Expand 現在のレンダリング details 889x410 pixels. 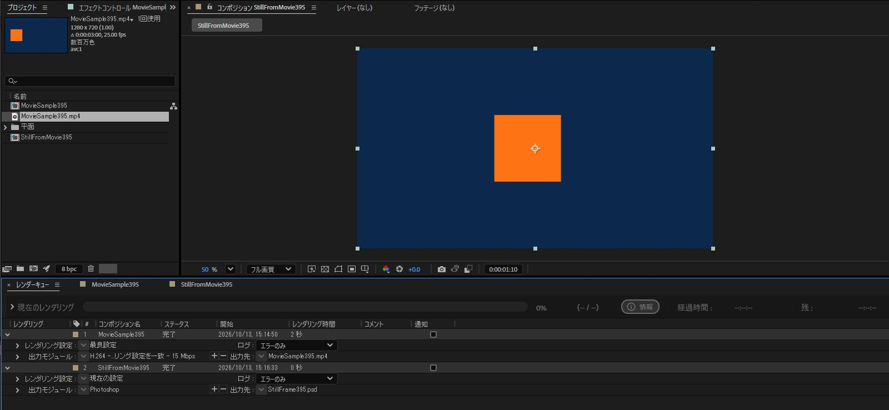[12, 307]
